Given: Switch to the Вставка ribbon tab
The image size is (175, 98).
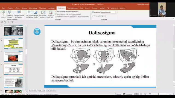Looking at the screenshot, I should (x=24, y=8).
